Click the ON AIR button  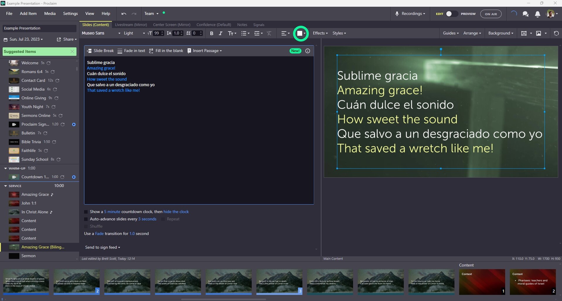click(491, 14)
